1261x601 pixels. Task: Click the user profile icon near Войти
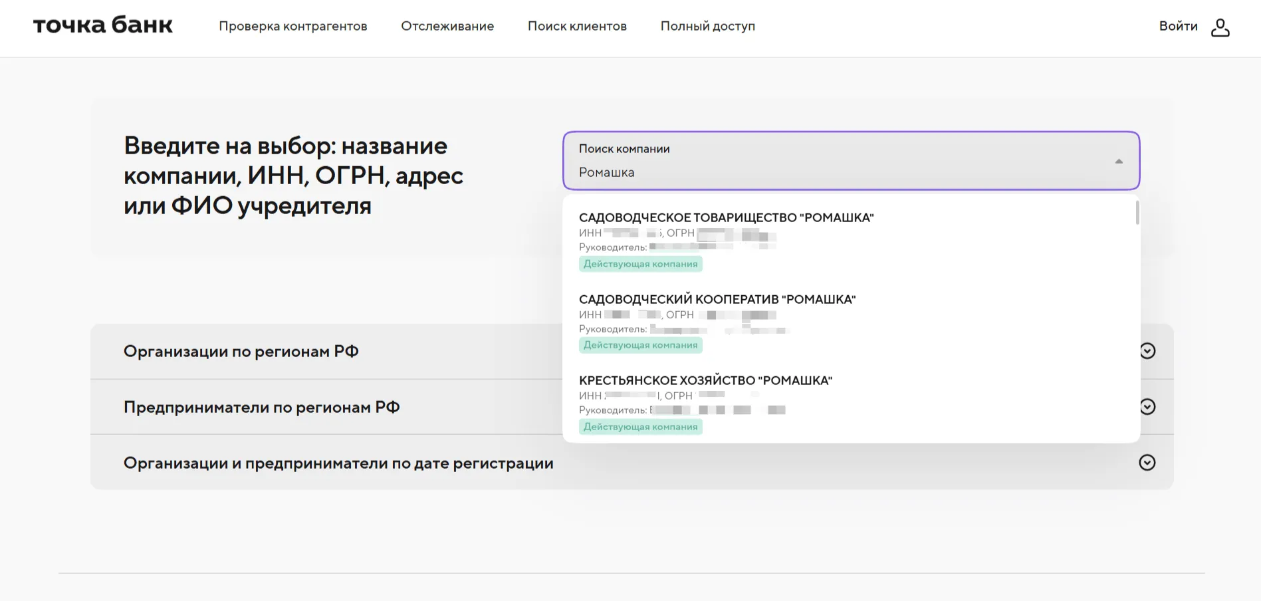1221,27
